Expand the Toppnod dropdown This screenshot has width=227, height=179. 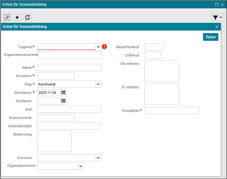click(98, 47)
